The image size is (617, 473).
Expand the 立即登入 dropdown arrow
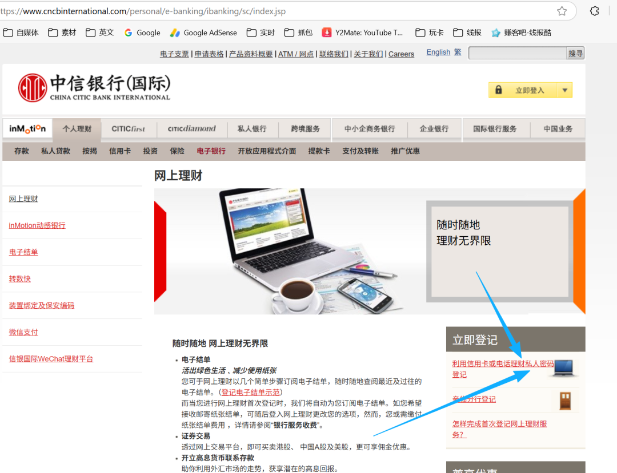click(564, 90)
